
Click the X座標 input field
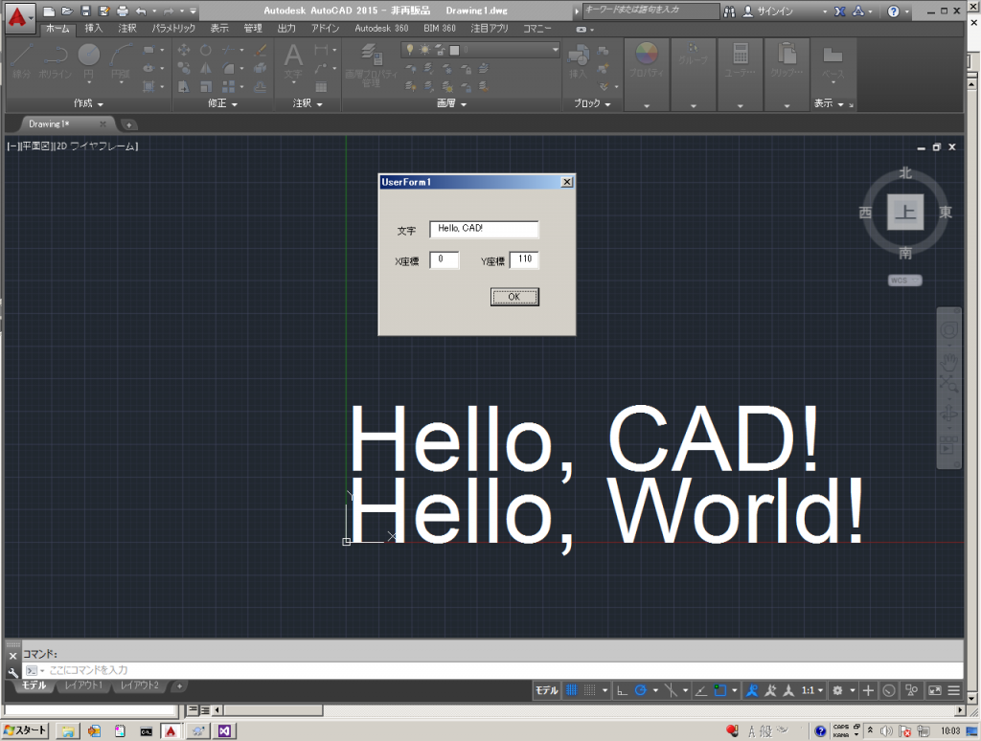tap(445, 259)
